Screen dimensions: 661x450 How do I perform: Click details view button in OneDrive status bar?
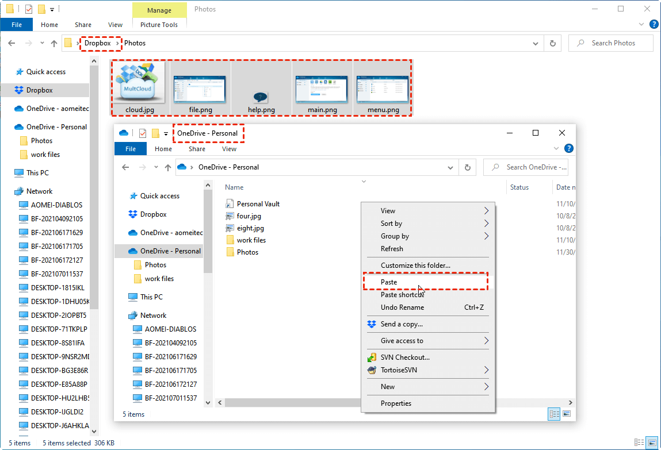pyautogui.click(x=555, y=414)
